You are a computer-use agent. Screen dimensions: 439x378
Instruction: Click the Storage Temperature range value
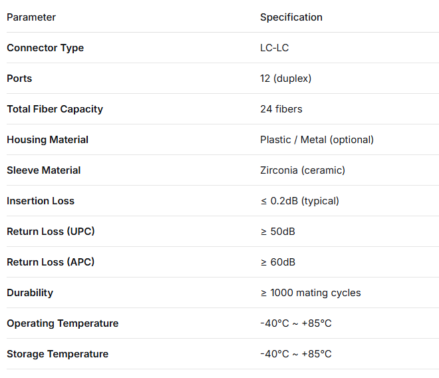pos(296,354)
